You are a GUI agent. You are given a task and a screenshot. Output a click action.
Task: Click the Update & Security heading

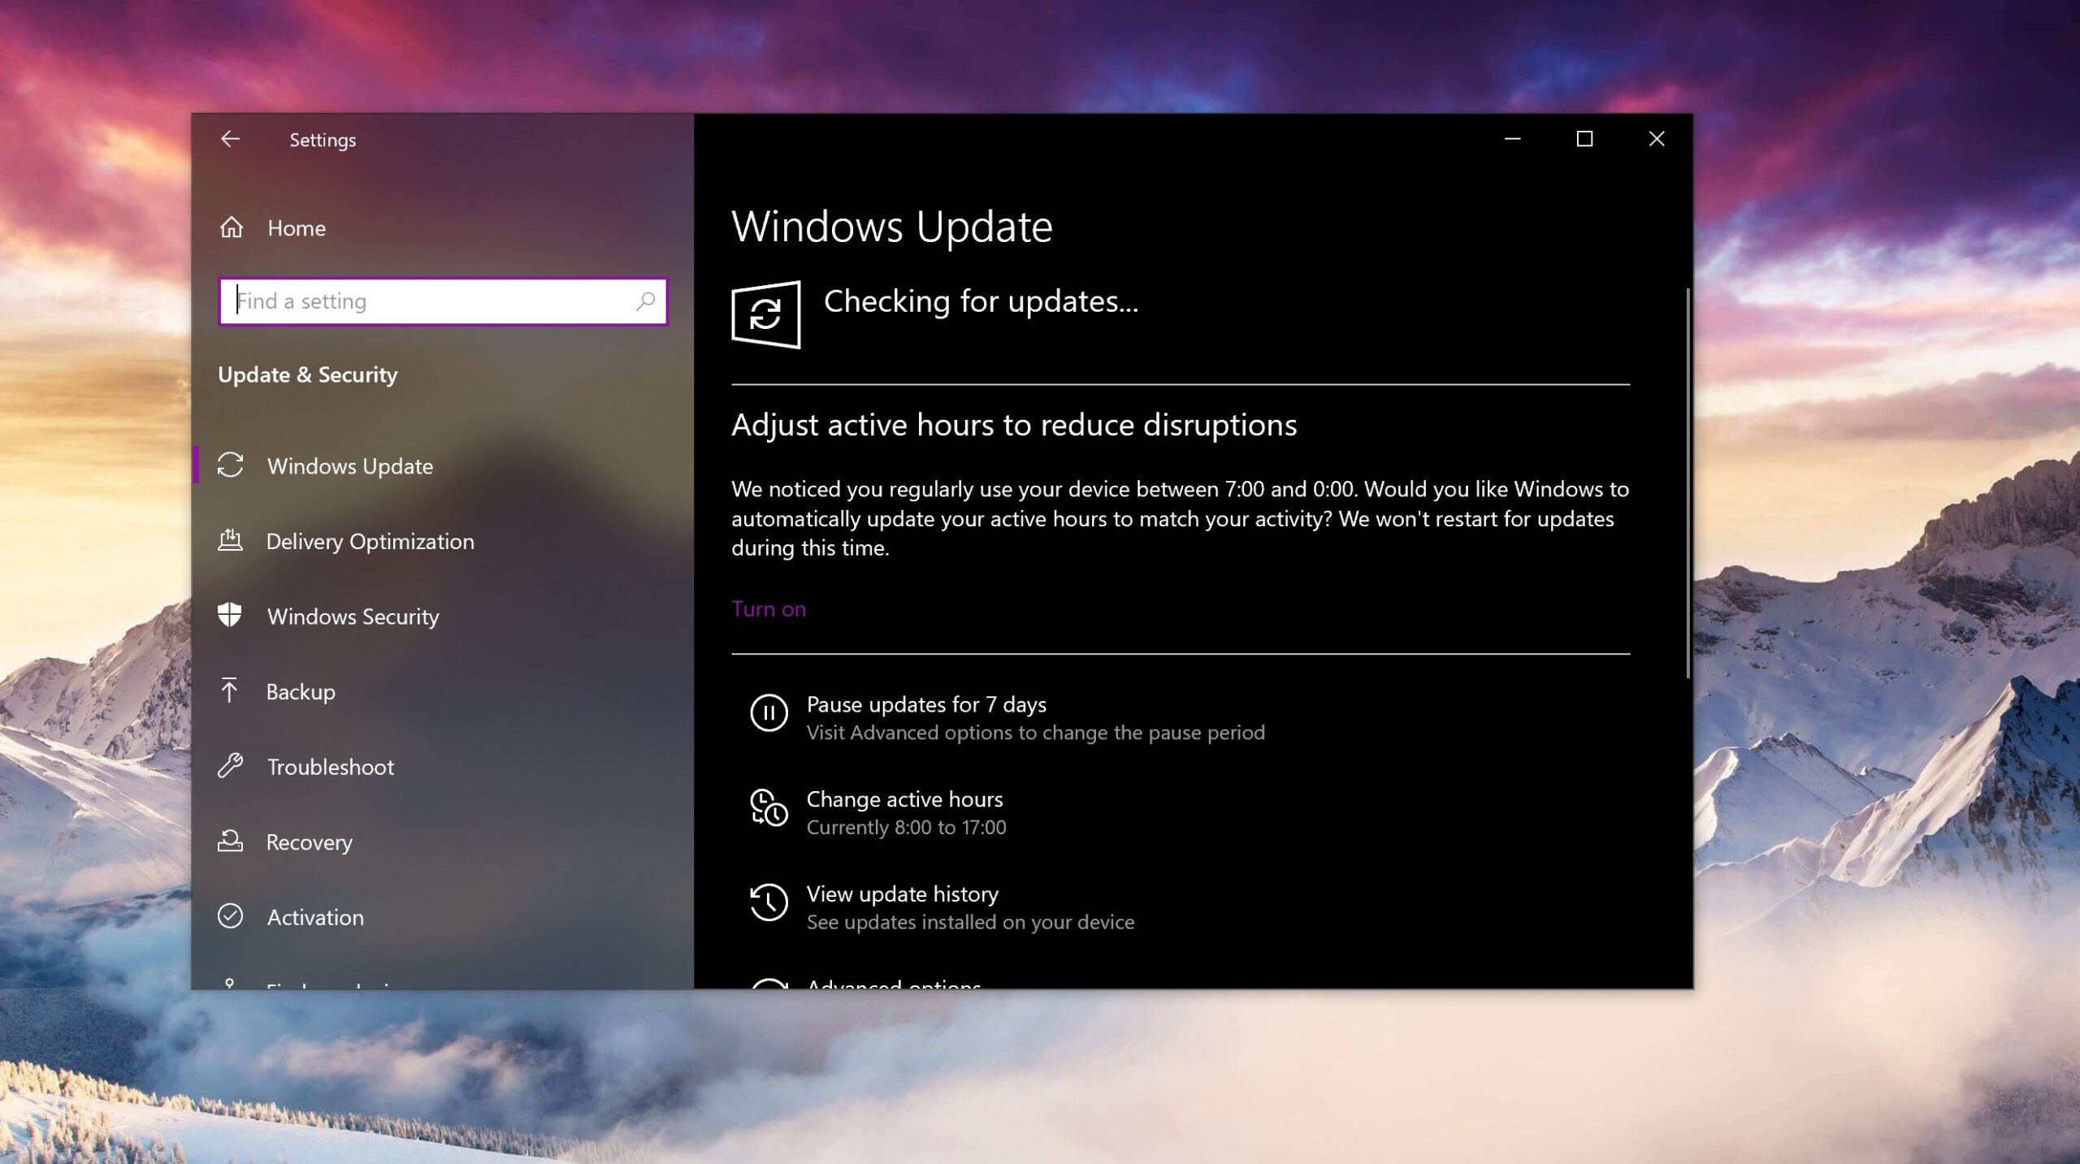coord(308,374)
